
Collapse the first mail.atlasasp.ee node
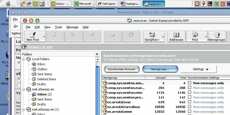point(23,90)
